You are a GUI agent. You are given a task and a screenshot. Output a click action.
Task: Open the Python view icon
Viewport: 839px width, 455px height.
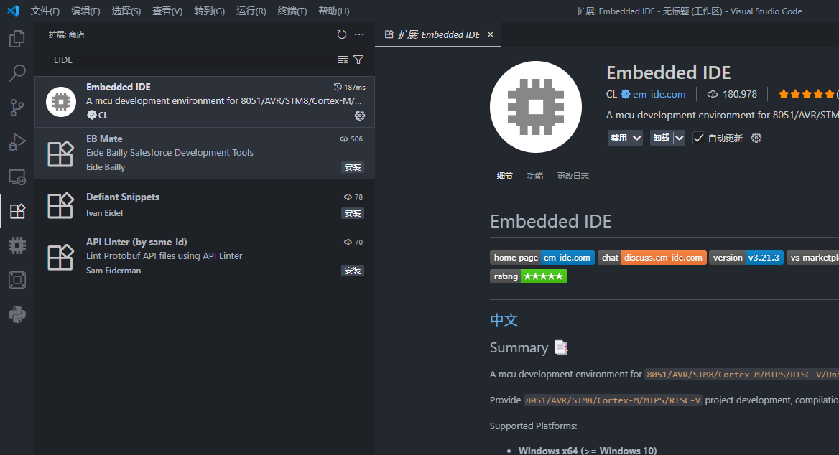tap(17, 314)
